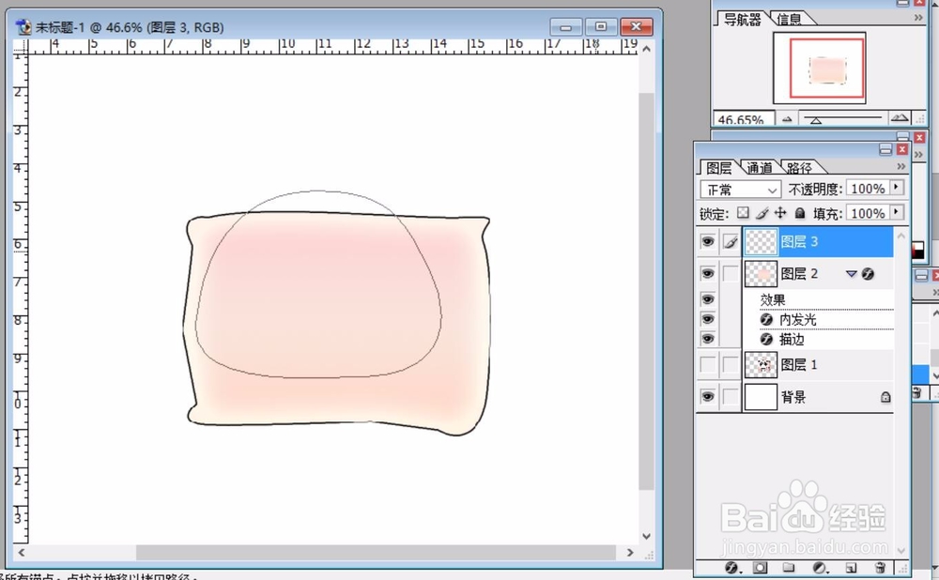
Task: Click the 描边 effect label
Action: [792, 340]
